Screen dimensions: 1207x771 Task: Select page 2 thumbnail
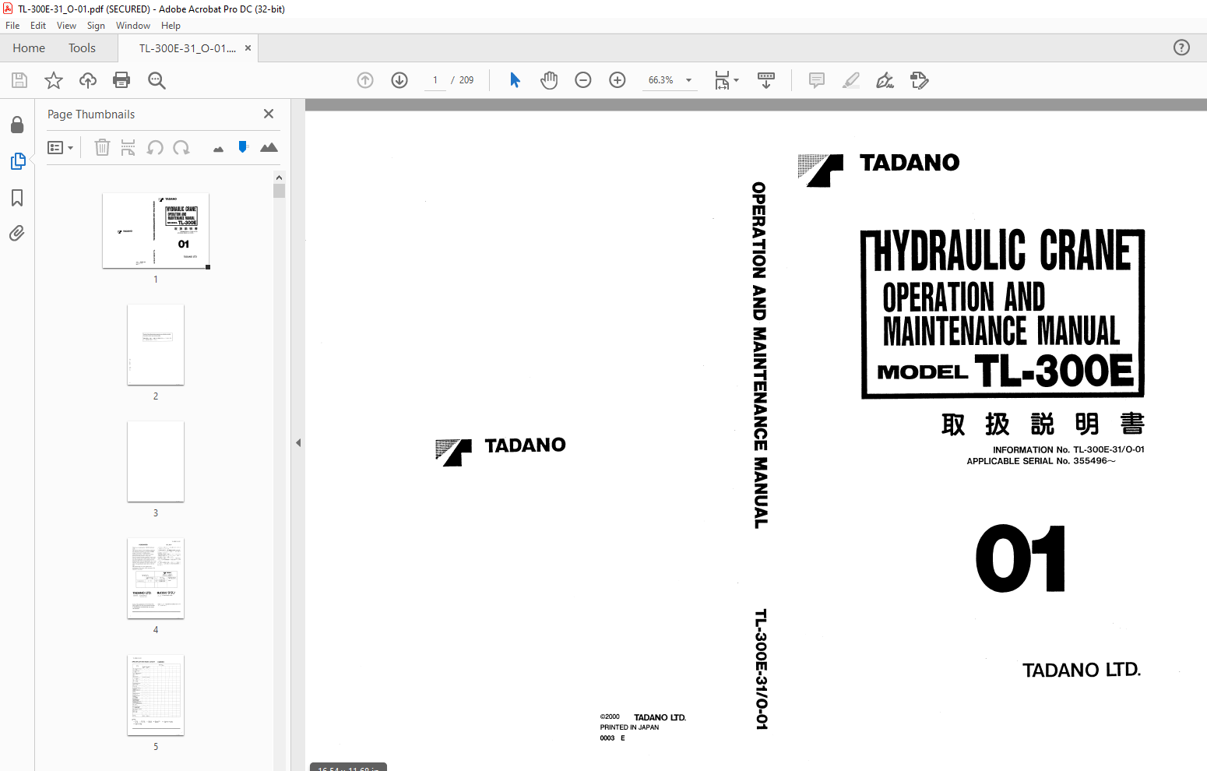click(x=156, y=345)
